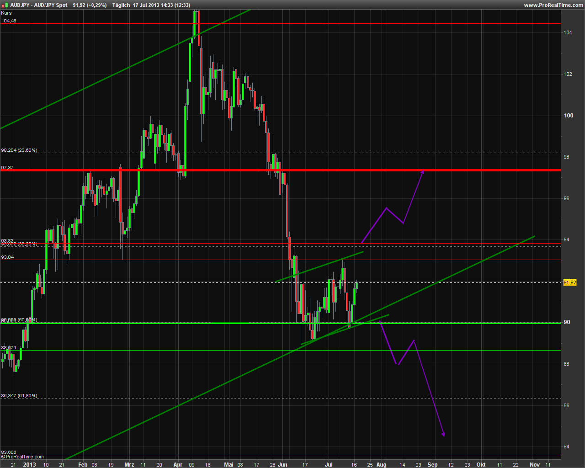Click the Nov month label on time axis

click(x=534, y=464)
